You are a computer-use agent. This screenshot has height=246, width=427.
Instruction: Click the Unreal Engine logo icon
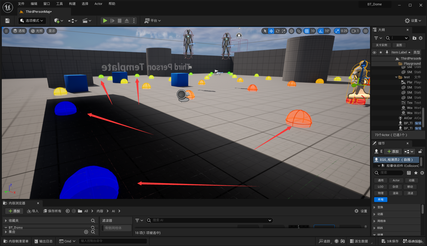[x=8, y=7]
